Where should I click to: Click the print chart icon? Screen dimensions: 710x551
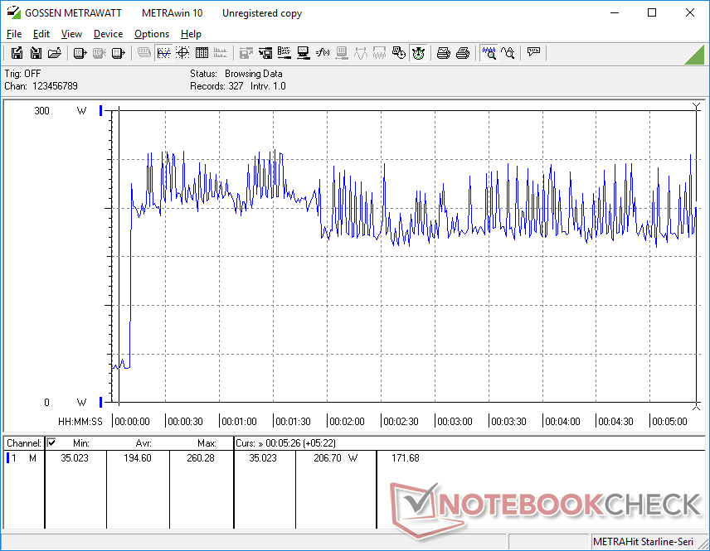(443, 53)
